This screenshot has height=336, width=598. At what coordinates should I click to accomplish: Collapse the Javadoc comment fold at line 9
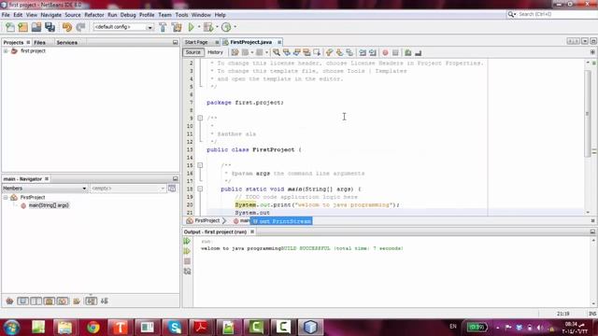[200, 119]
